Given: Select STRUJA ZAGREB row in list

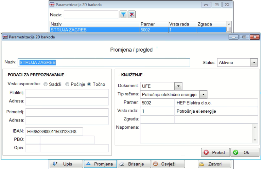Looking at the screenshot, I should 138,30.
